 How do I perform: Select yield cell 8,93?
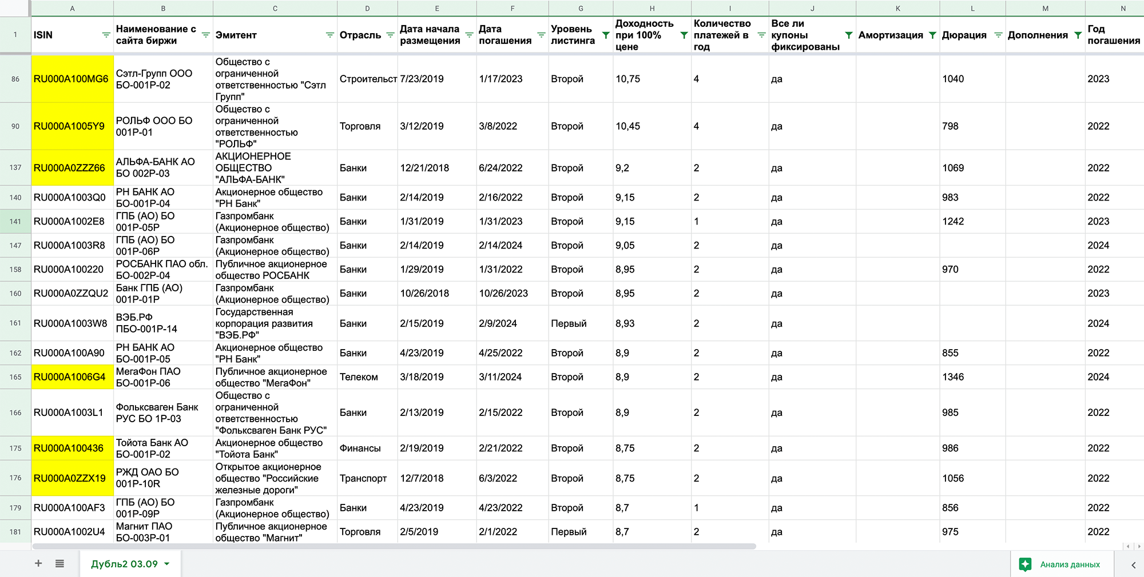pyautogui.click(x=652, y=323)
